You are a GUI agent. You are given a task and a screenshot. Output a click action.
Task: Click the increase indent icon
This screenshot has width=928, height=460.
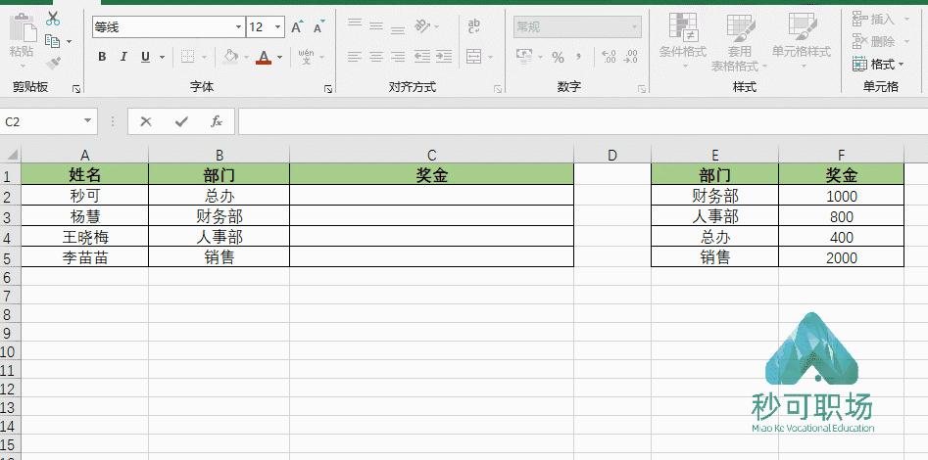click(x=444, y=57)
